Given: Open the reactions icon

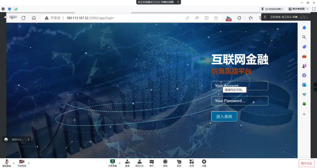Looking at the screenshot, I should coord(179,162).
